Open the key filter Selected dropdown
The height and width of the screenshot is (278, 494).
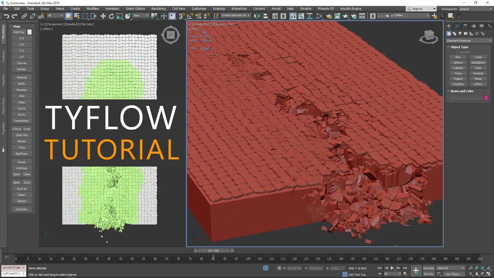[x=451, y=268]
